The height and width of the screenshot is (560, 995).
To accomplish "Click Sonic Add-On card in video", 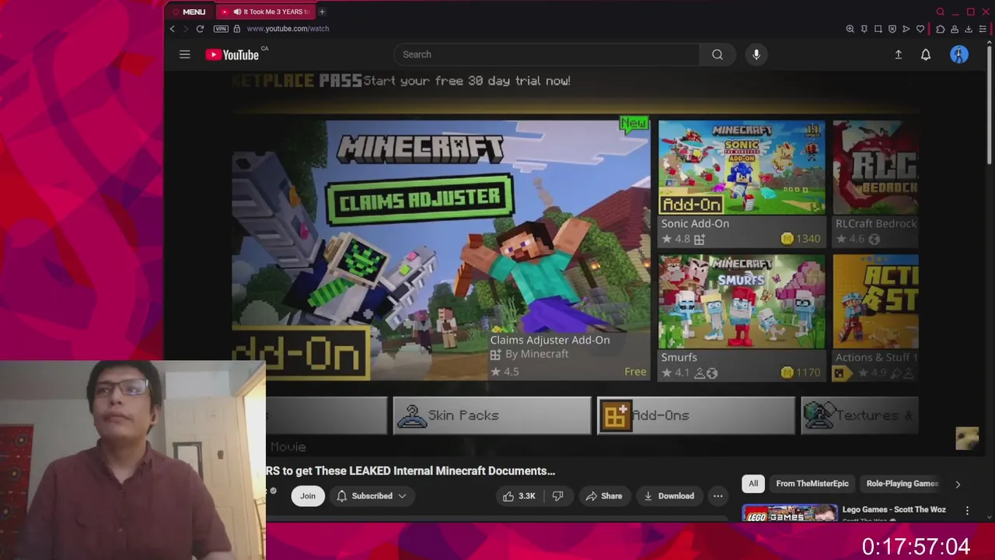I will 742,184.
